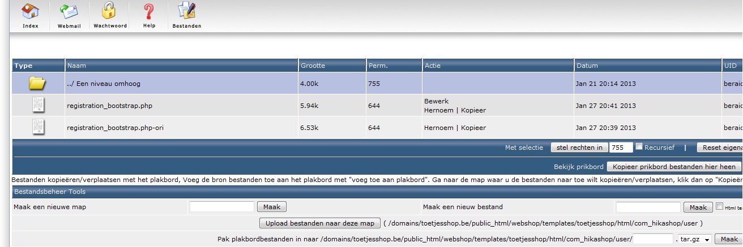This screenshot has width=743, height=247.
Task: Focus the new bestand name input field
Action: click(648, 207)
